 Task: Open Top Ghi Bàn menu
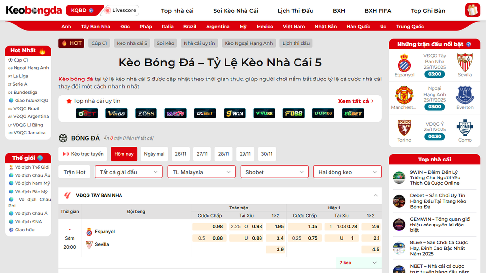(x=428, y=11)
